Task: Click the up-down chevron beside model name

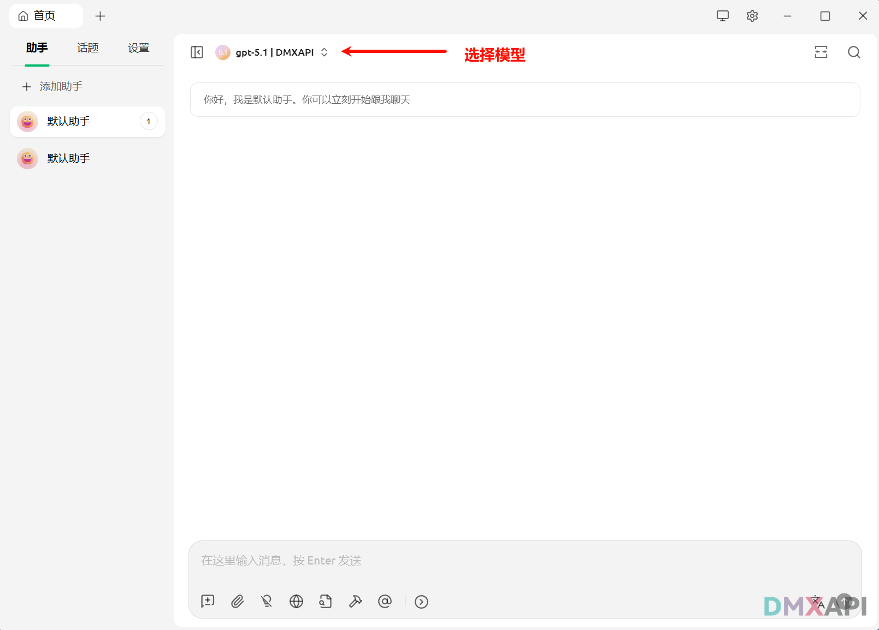Action: (324, 52)
